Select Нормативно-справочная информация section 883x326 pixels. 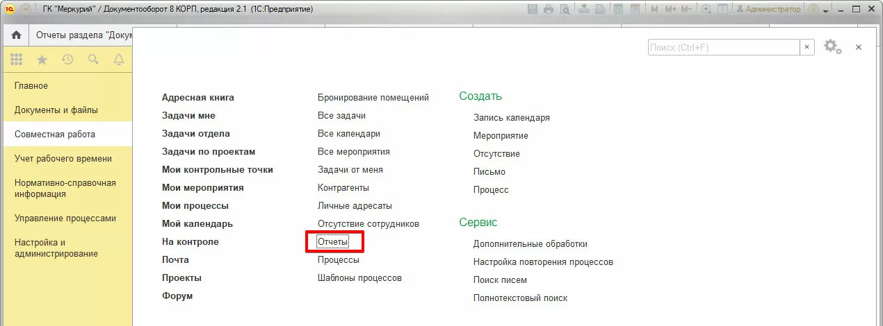[66, 189]
